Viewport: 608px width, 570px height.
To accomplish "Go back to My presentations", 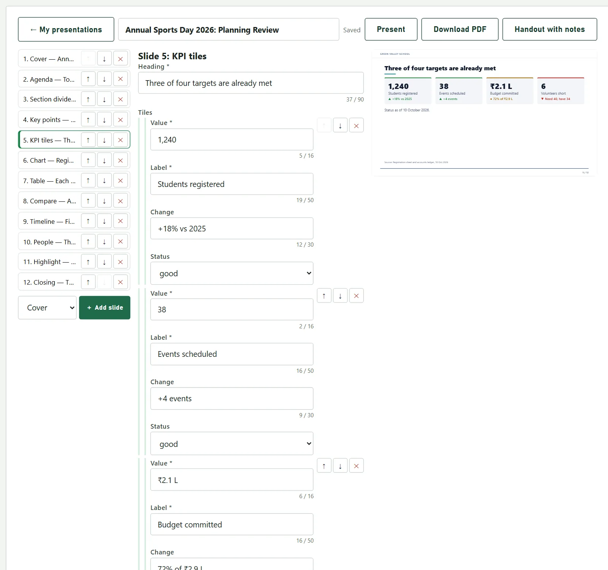I will click(x=66, y=29).
